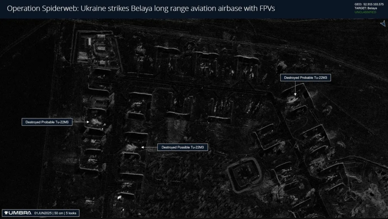Select the Destroyed Possible Tu-22M3 label

tap(182, 147)
